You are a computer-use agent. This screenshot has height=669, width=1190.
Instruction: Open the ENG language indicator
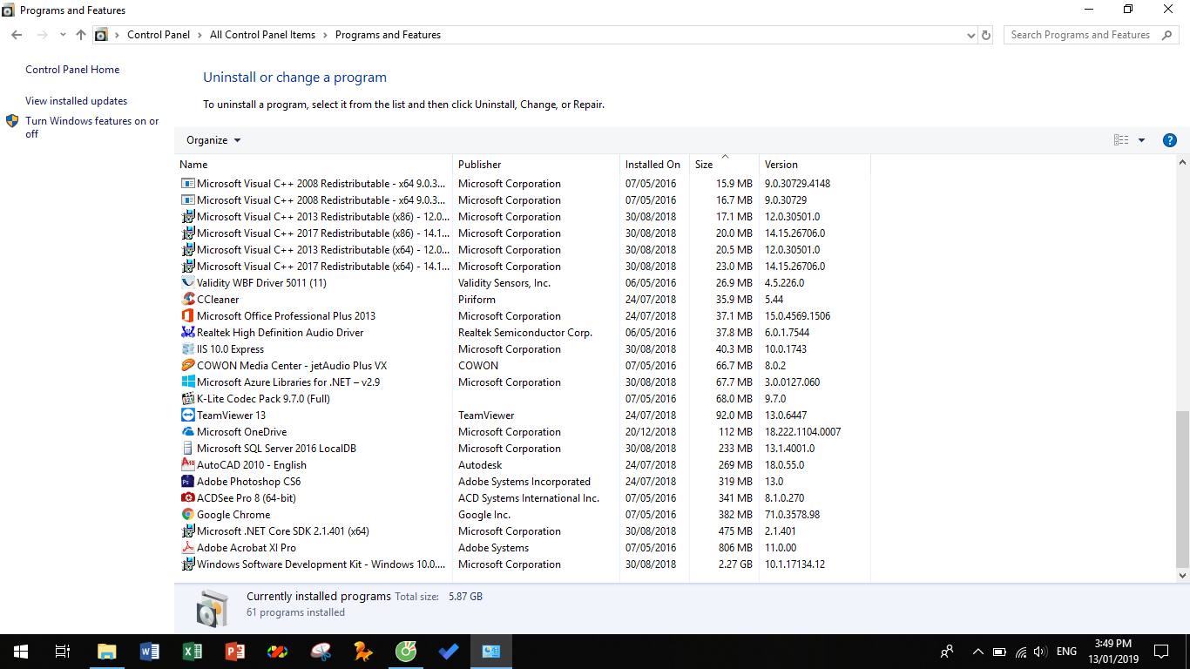pyautogui.click(x=1066, y=652)
